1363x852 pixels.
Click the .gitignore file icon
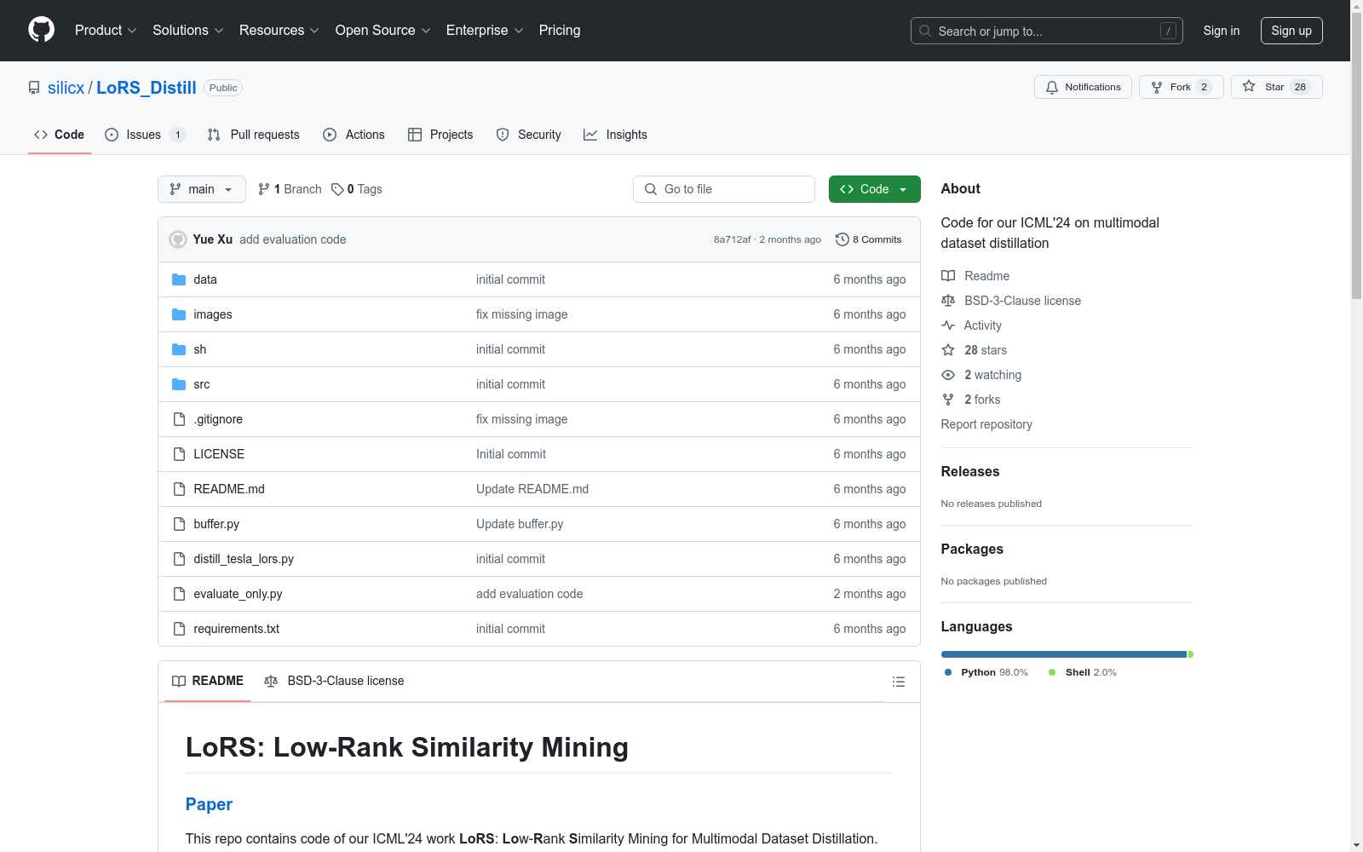179,419
